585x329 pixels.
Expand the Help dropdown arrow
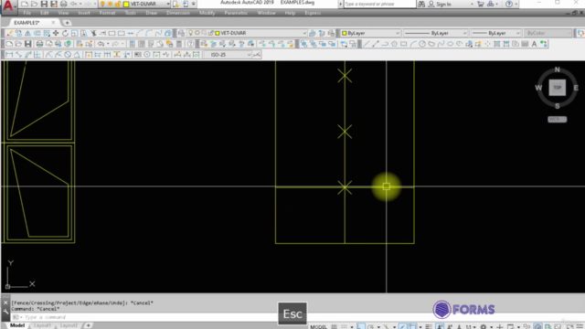click(516, 4)
